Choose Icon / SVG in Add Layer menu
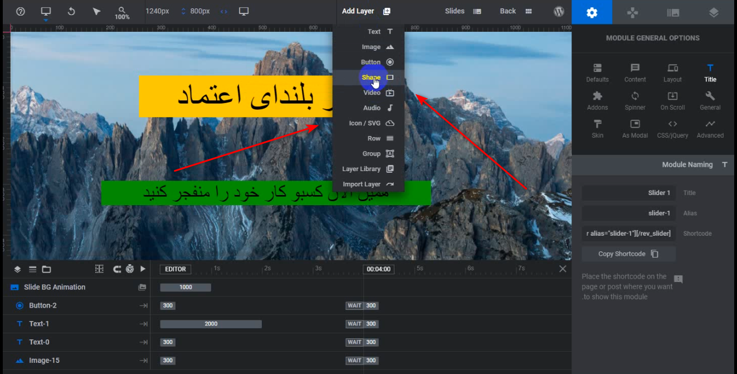 pyautogui.click(x=368, y=123)
